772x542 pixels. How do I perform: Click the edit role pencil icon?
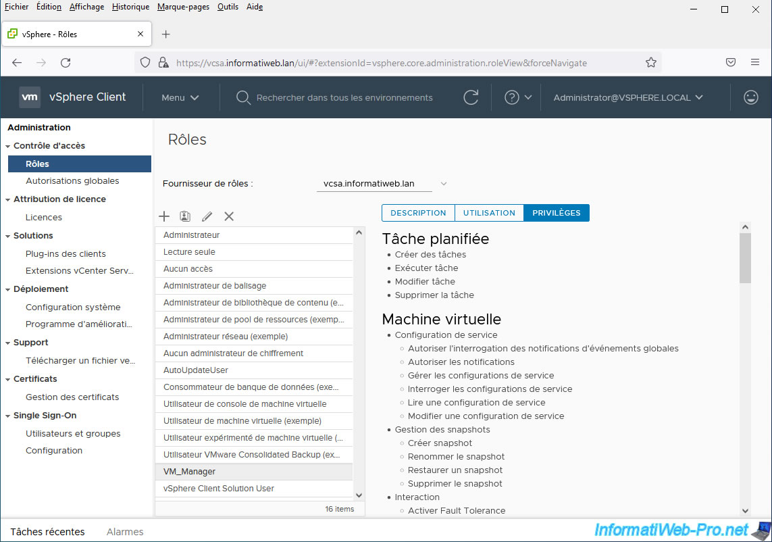point(207,216)
